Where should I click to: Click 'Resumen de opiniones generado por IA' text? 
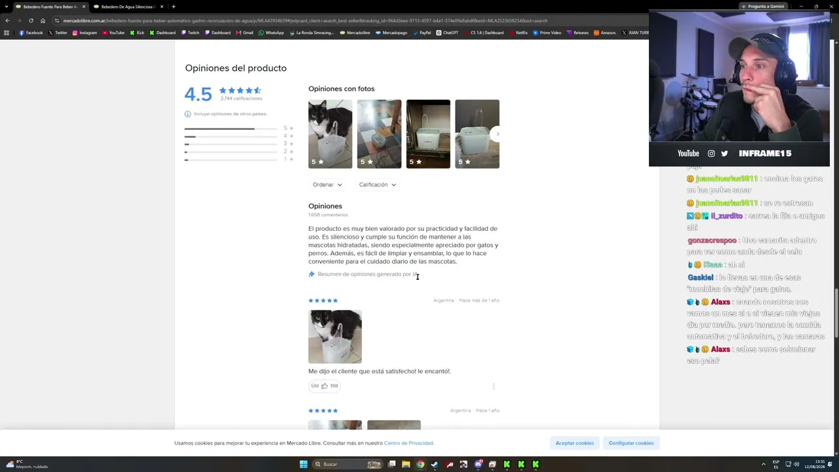tap(368, 274)
